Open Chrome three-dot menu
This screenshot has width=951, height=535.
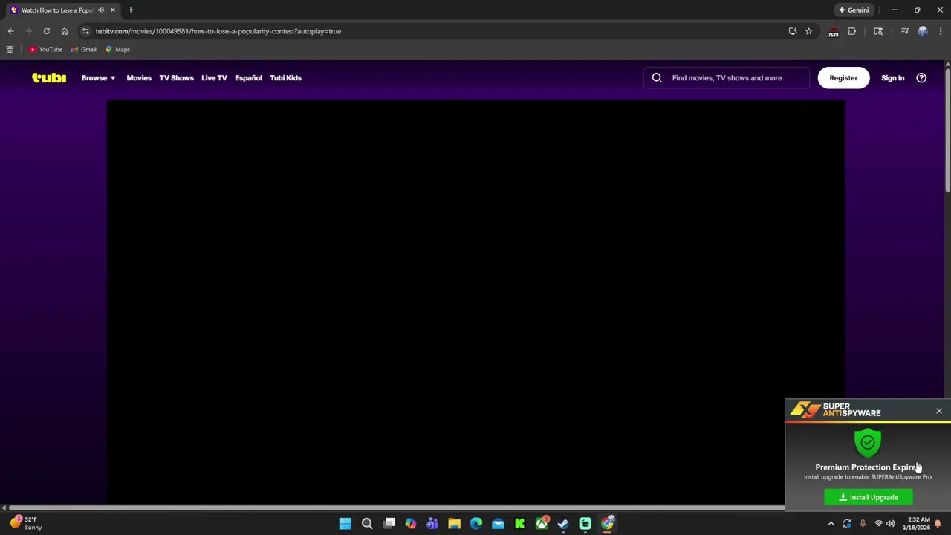click(x=941, y=31)
